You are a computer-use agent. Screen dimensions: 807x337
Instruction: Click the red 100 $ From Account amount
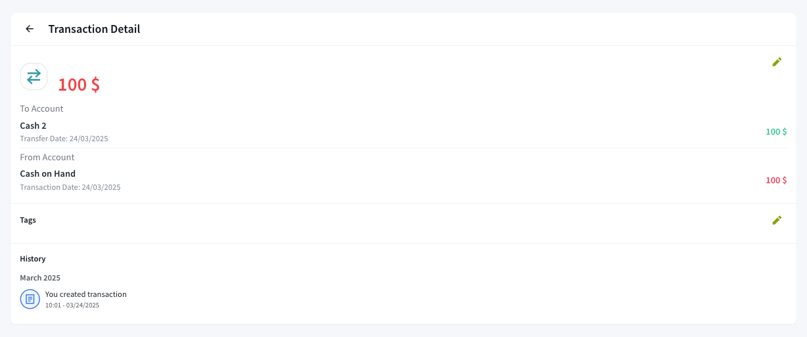click(x=776, y=180)
